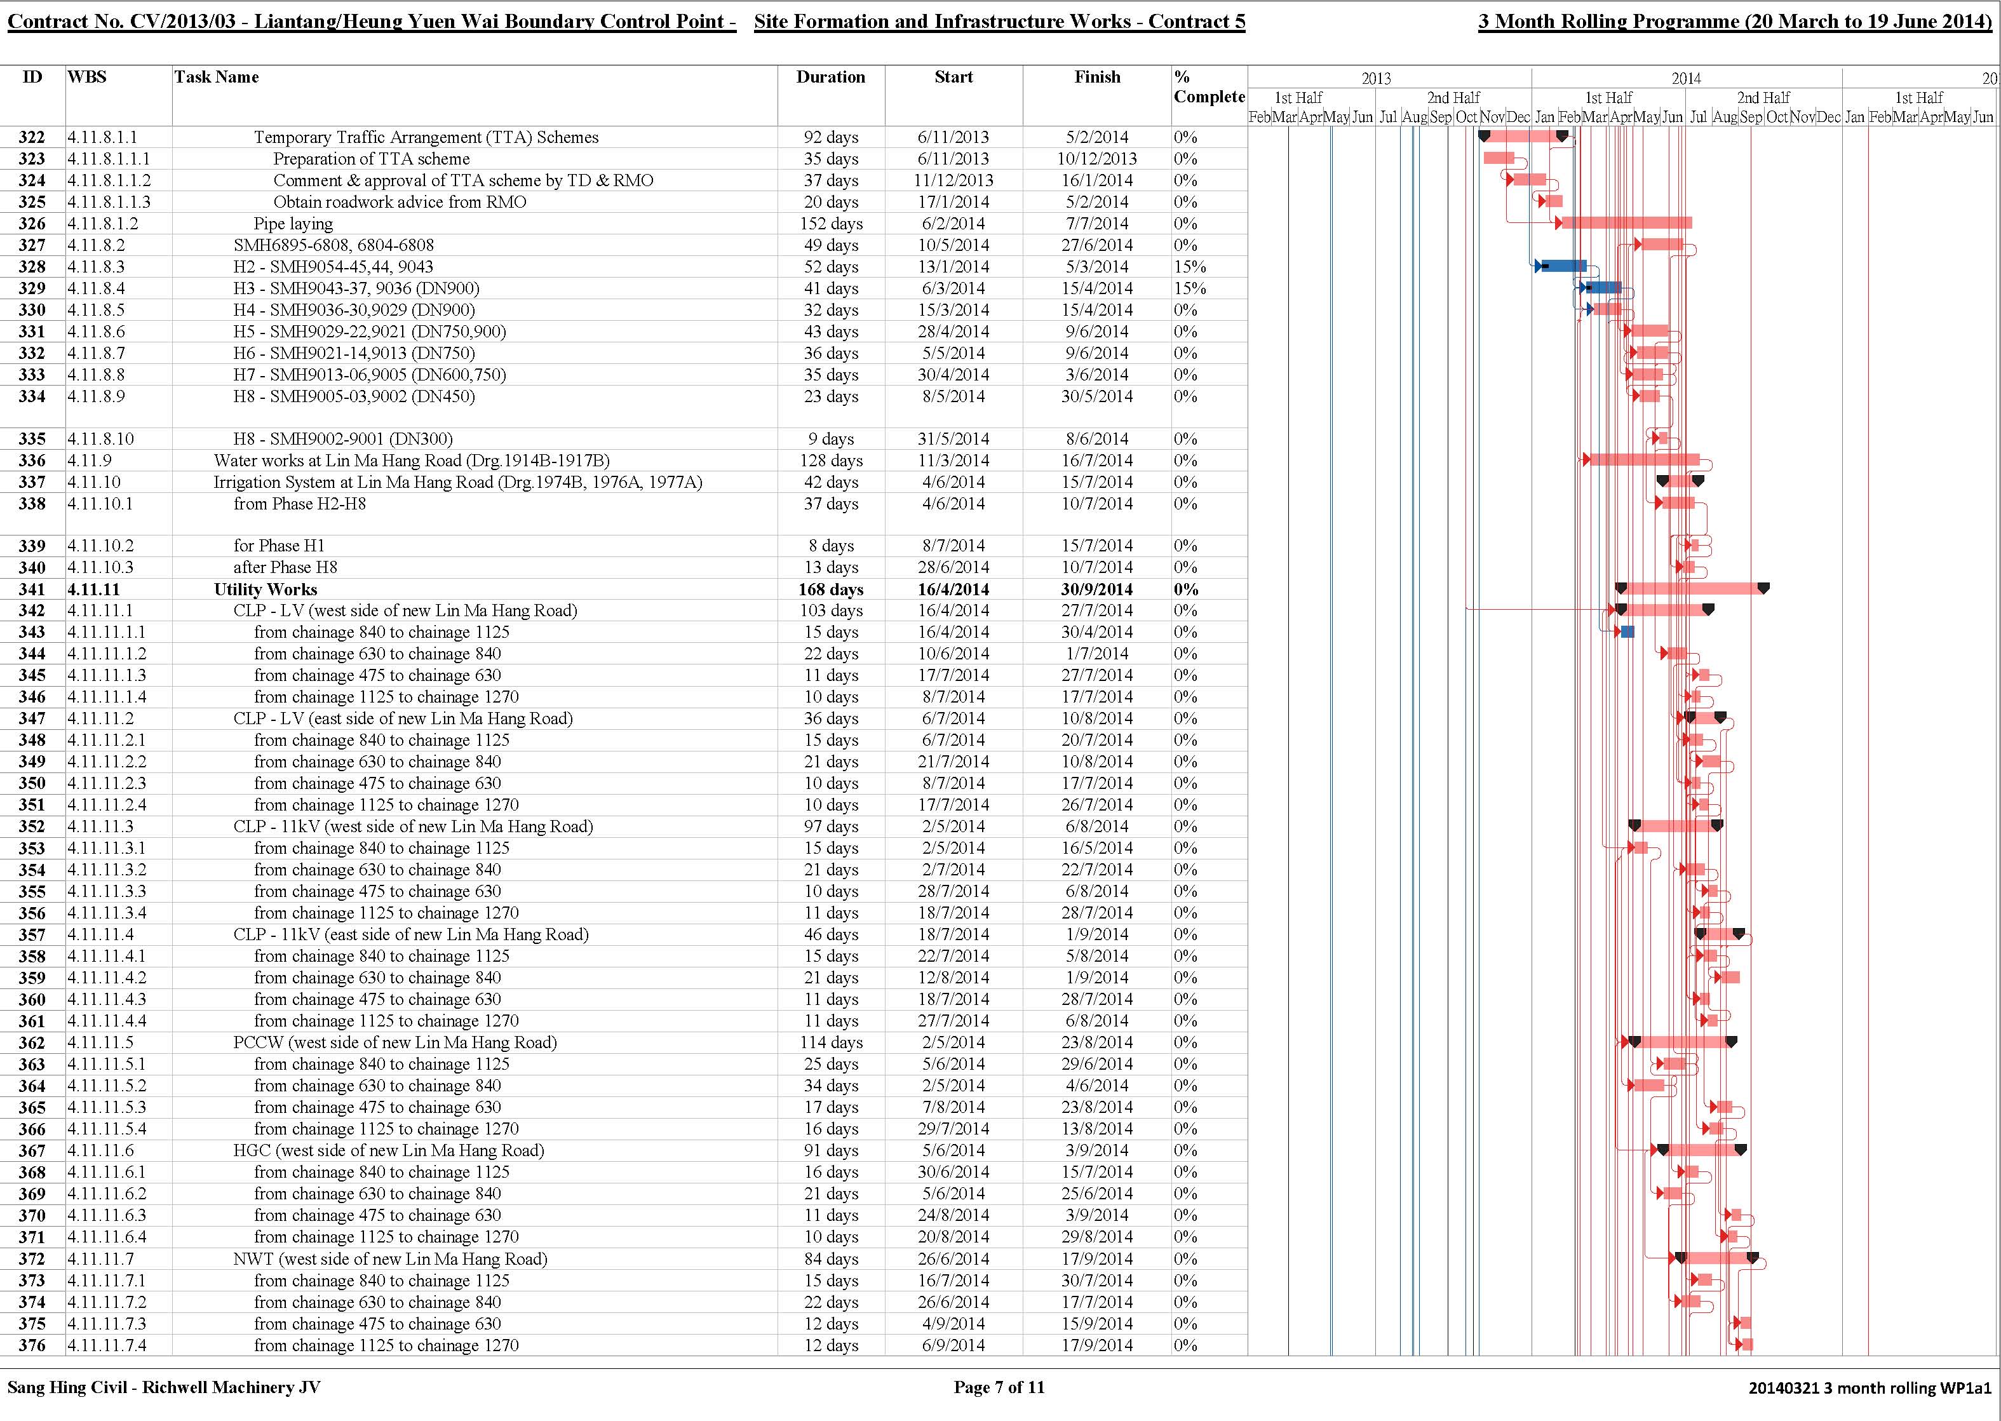Click the 'Finish' column header
This screenshot has height=1421, width=2001.
point(1097,77)
